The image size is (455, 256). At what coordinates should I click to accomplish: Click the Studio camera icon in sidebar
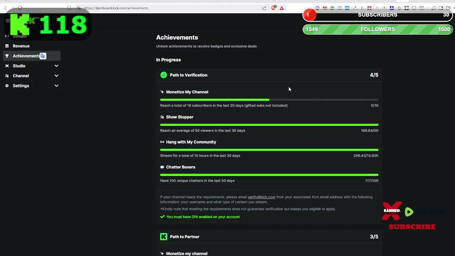7,66
